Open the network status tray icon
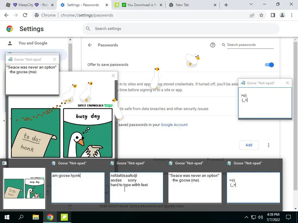298x223 pixels. (253, 217)
